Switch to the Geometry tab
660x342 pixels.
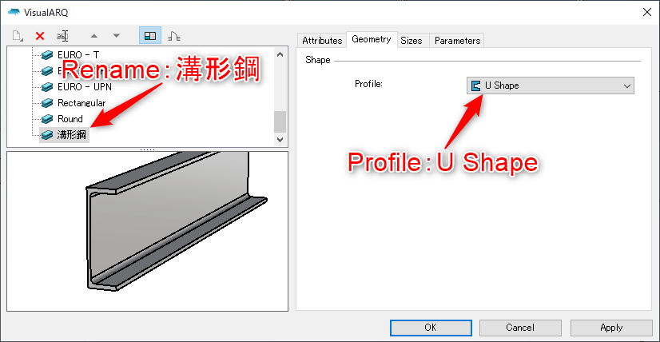pyautogui.click(x=372, y=39)
